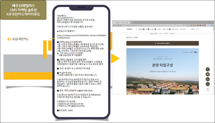Viewport: 215px width, 123px height.
Task: Click the '문의: 제주신화빌라스' contact line
Action: coord(75,91)
